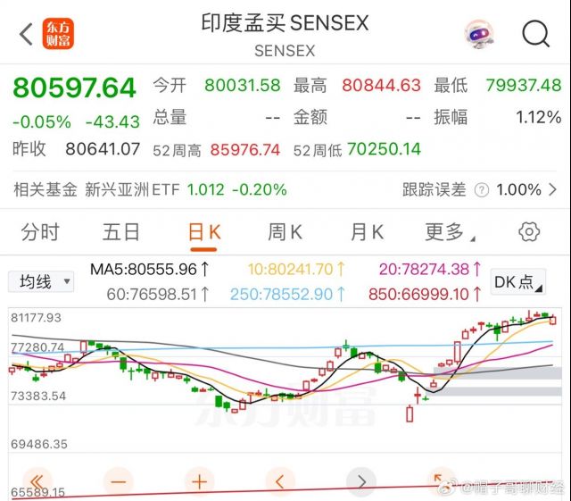Tap the MA850 value 850:66999.10

point(425,294)
